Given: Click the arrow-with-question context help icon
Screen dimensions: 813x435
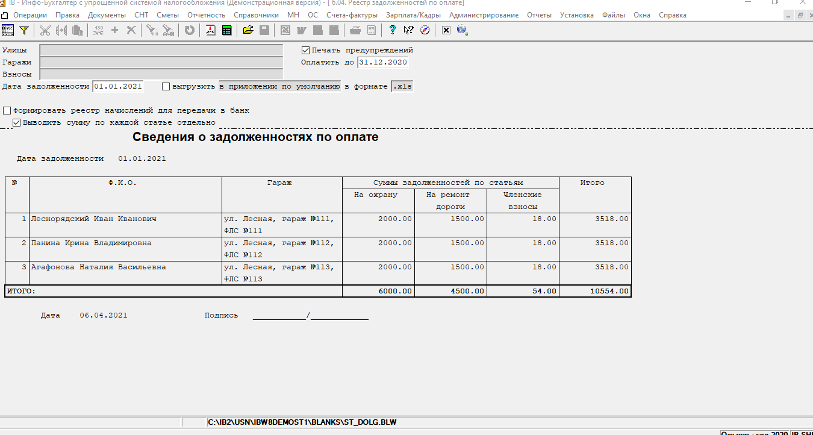Looking at the screenshot, I should 409,30.
